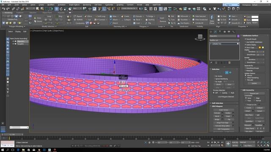Switch to the Object Paint ribbon tab
Screen dimensions: 271x152
coord(47,13)
